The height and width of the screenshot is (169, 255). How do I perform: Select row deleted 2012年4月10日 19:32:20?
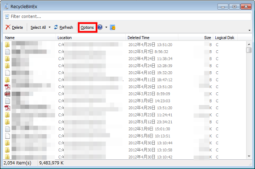125,73
